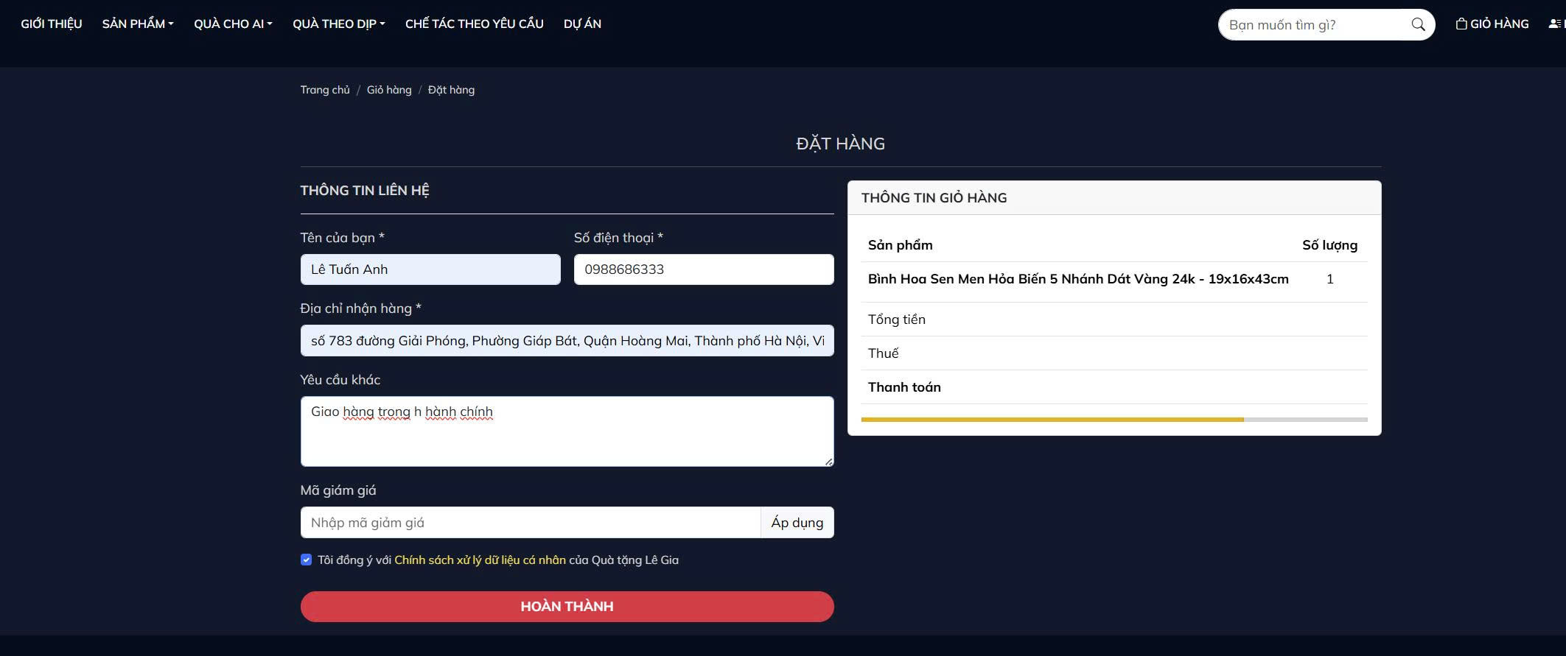The height and width of the screenshot is (656, 1566).
Task: Click the Địa chỉ nhận hàng address field
Action: [x=567, y=341]
